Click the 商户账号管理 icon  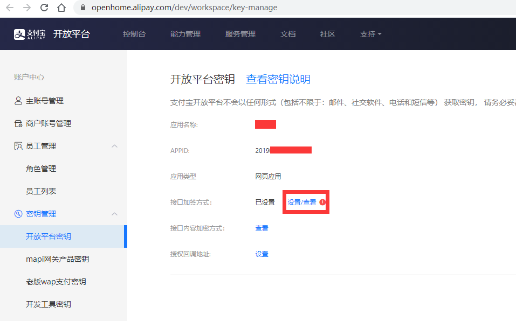(18, 123)
